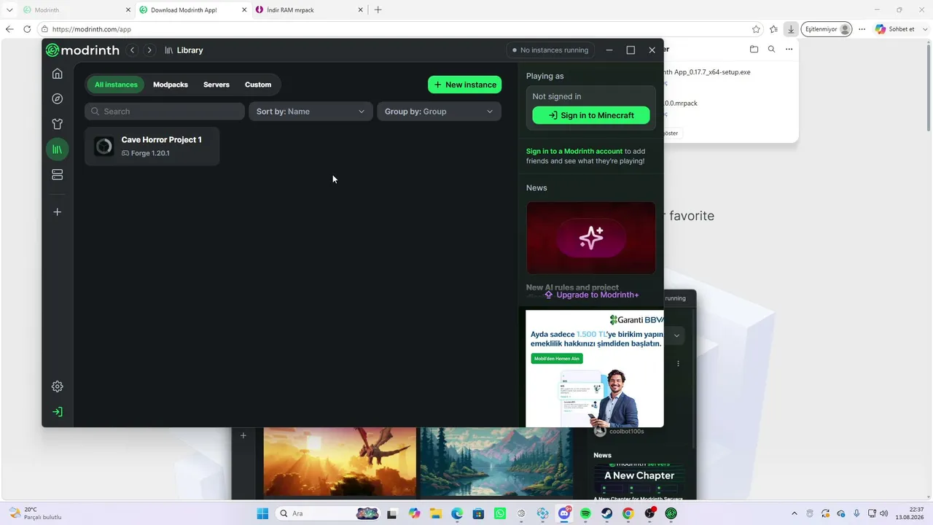
Task: Click Upgrade to Modrinth+ link
Action: [592, 295]
